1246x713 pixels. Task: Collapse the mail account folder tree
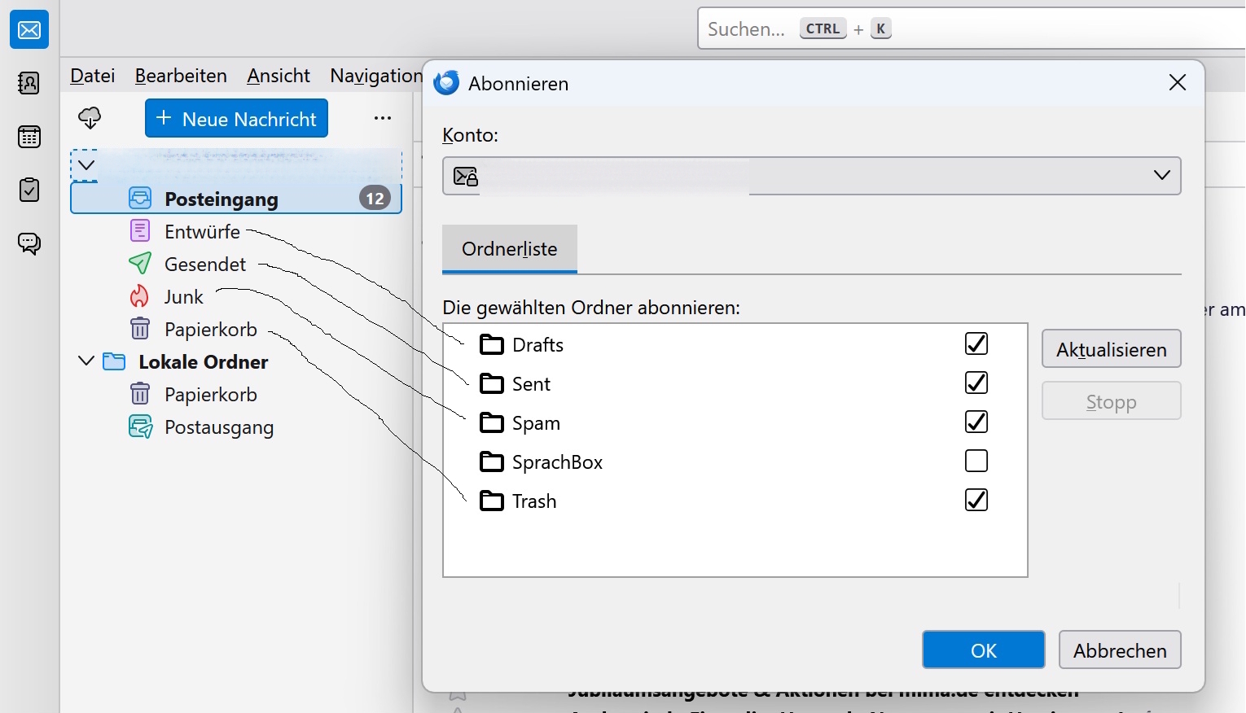(86, 165)
